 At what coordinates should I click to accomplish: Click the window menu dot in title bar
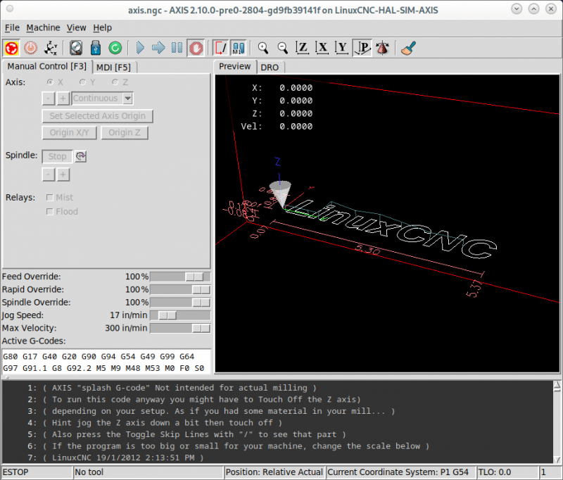tap(10, 8)
